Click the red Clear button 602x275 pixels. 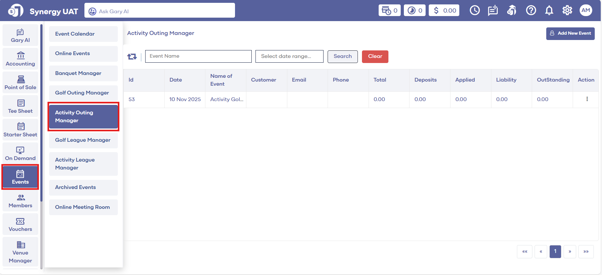coord(375,57)
